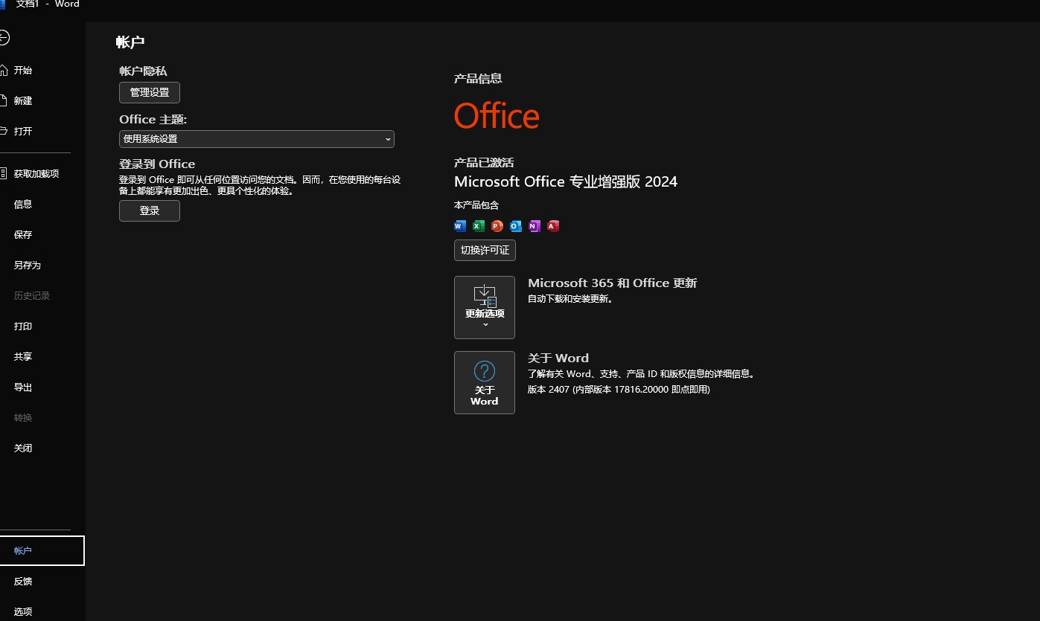
Task: Click the Word app icon under 本产品包含
Action: pos(460,226)
